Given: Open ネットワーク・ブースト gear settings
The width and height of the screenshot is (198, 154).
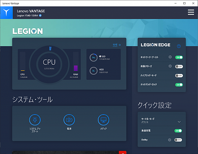Looking at the screenshot, I should (x=170, y=57).
